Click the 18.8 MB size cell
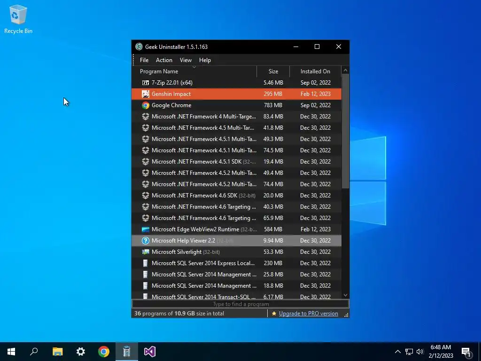This screenshot has height=361, width=481. point(273,285)
